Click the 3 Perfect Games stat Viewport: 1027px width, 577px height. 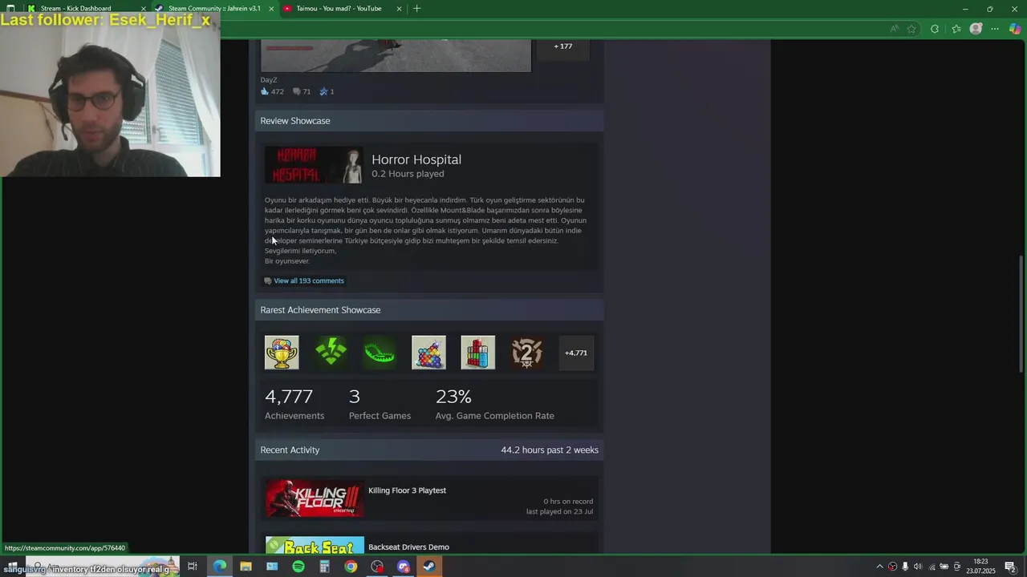(380, 404)
